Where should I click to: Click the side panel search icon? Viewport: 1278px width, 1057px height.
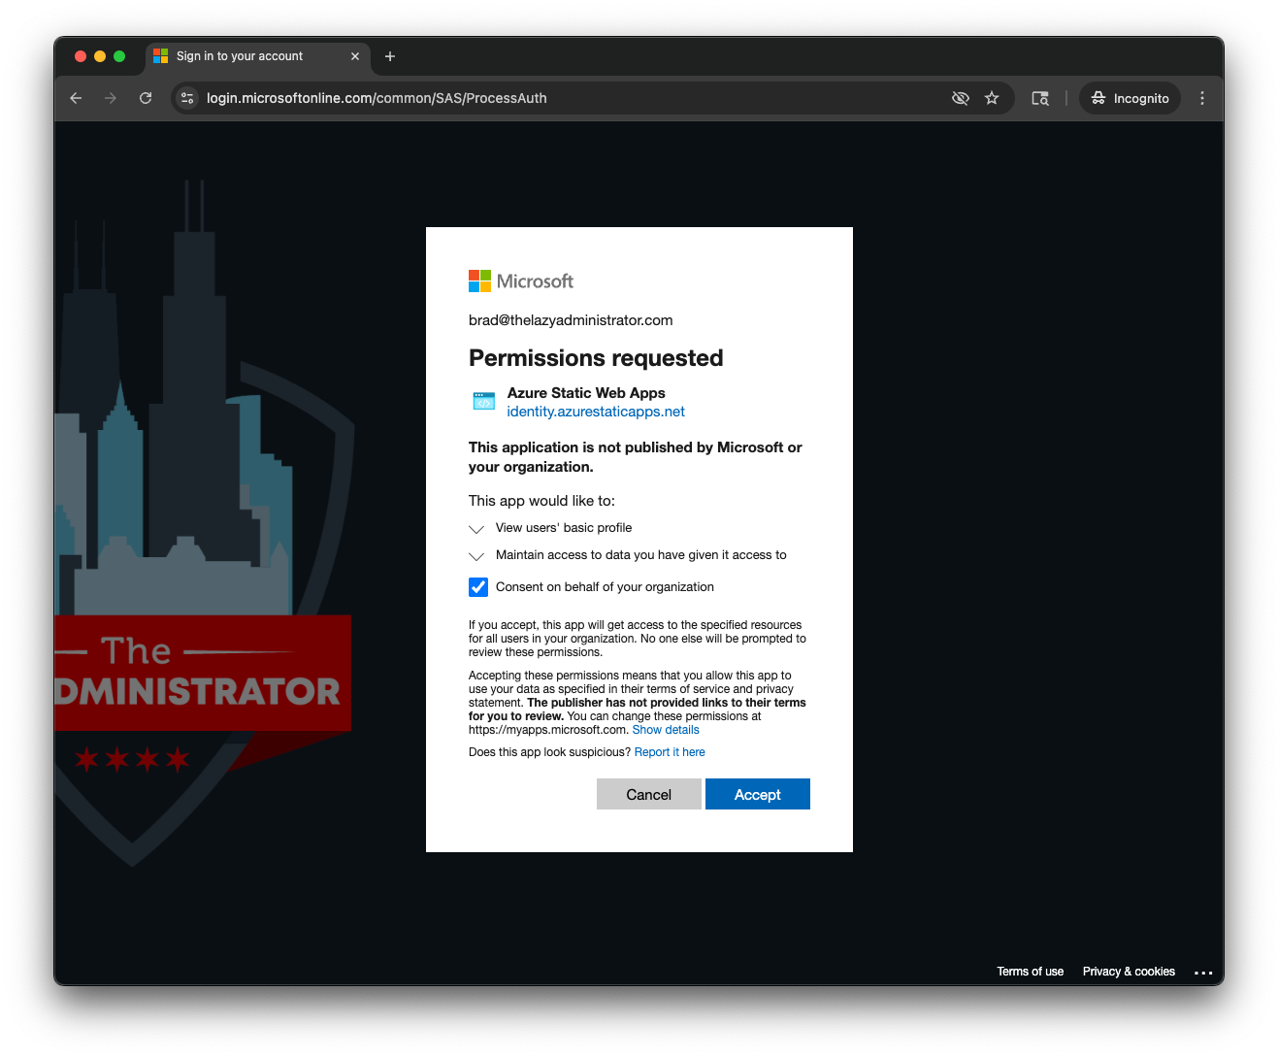pyautogui.click(x=1040, y=98)
